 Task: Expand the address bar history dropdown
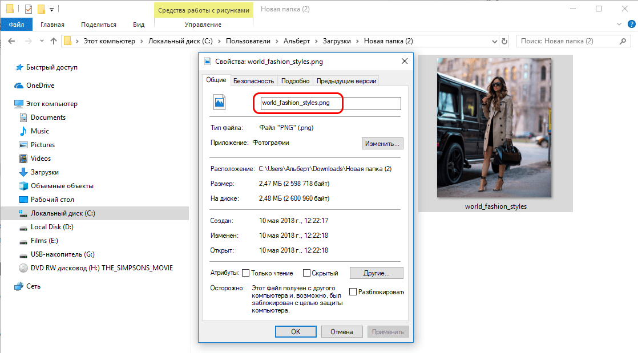point(494,41)
